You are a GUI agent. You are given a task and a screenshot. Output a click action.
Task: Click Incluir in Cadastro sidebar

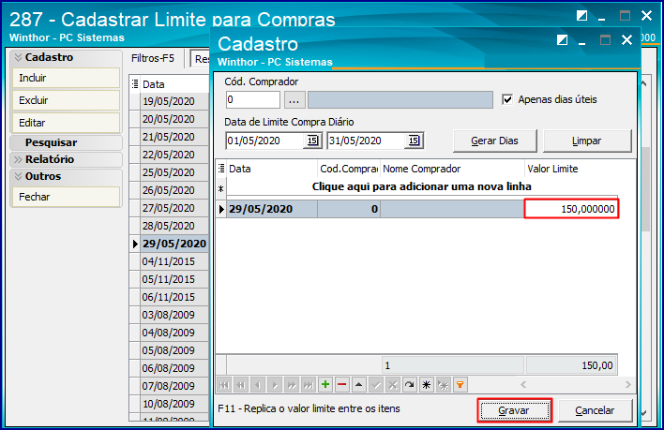(x=66, y=78)
